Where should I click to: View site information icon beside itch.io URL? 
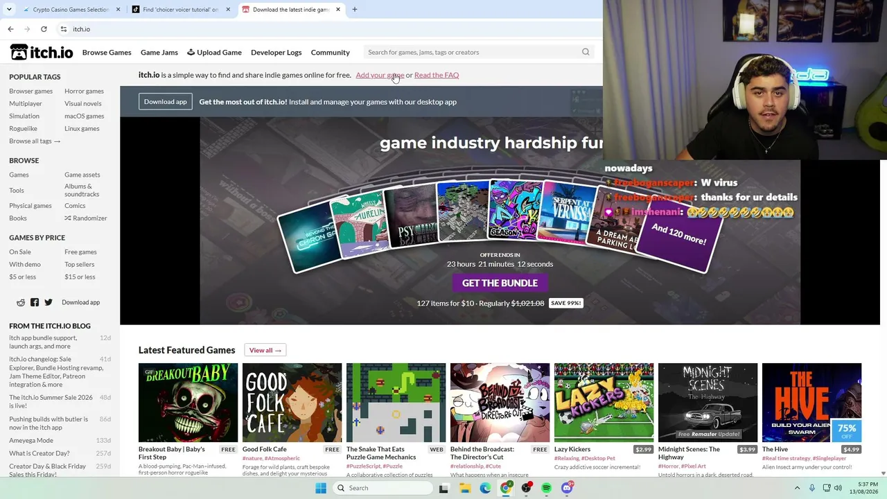click(x=63, y=29)
